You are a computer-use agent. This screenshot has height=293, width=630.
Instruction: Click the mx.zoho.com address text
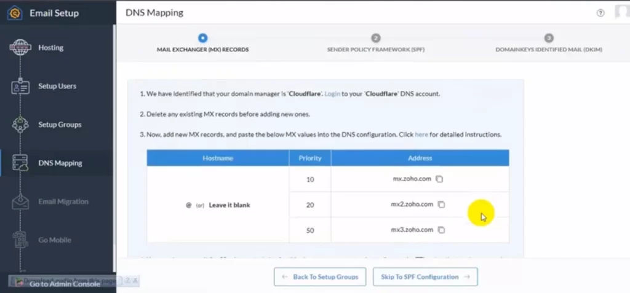point(412,179)
